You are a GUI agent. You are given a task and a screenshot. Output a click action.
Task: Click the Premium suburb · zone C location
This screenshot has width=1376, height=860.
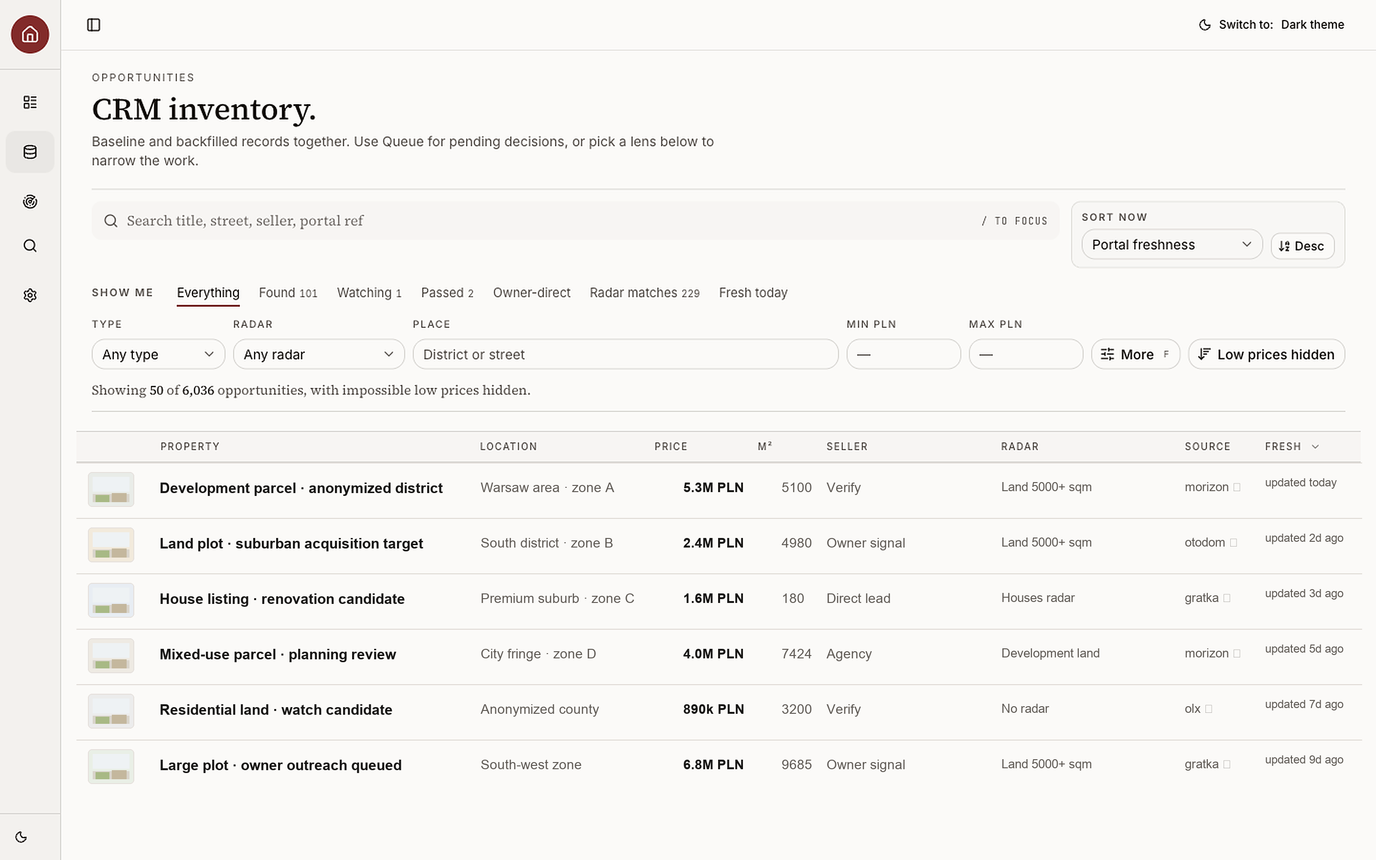click(x=557, y=598)
